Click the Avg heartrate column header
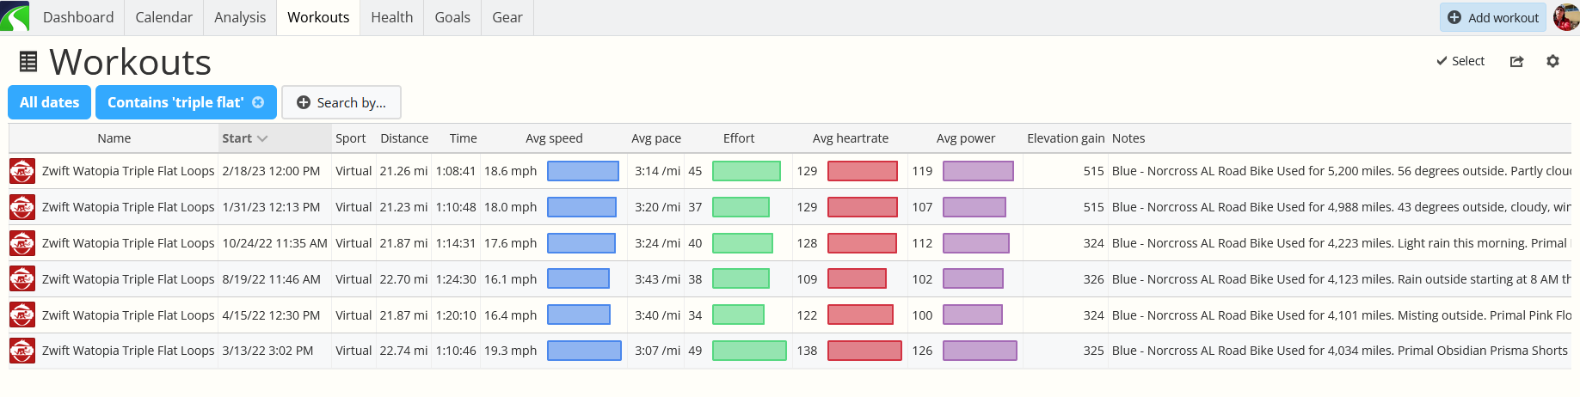The height and width of the screenshot is (397, 1580). coord(850,138)
